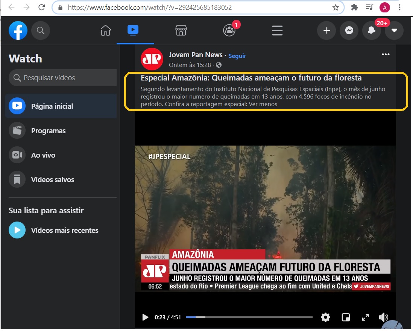Select Página inicial in Watch sidebar
413x331 pixels.
(61, 106)
